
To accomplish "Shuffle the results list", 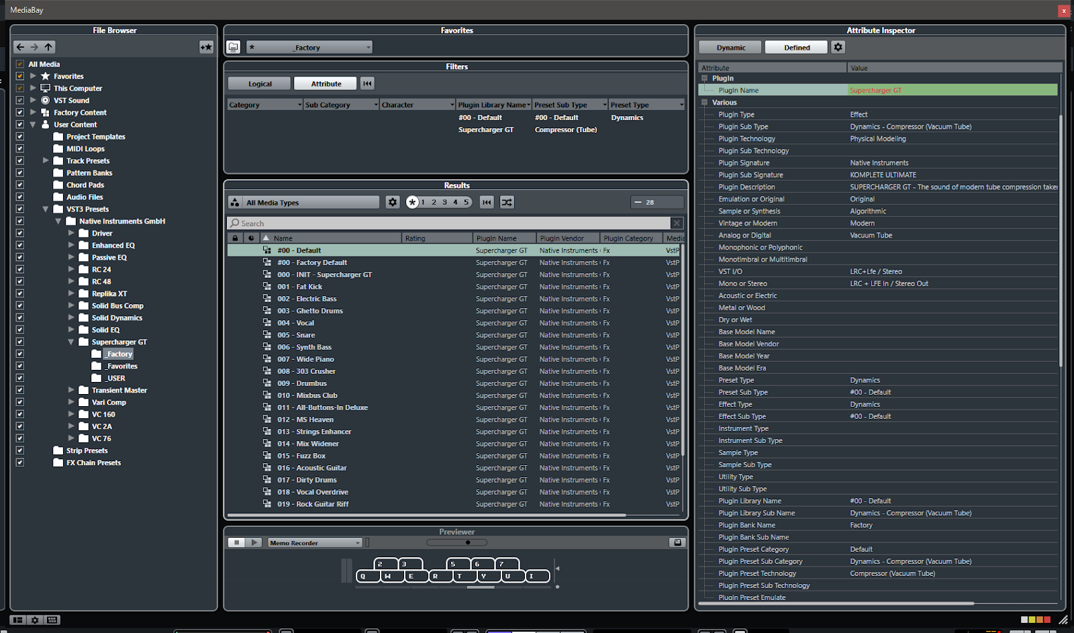I will pos(507,202).
